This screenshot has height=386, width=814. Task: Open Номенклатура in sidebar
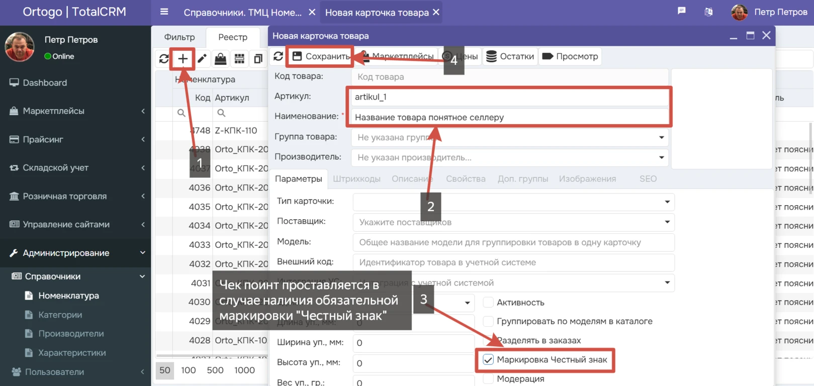point(68,296)
